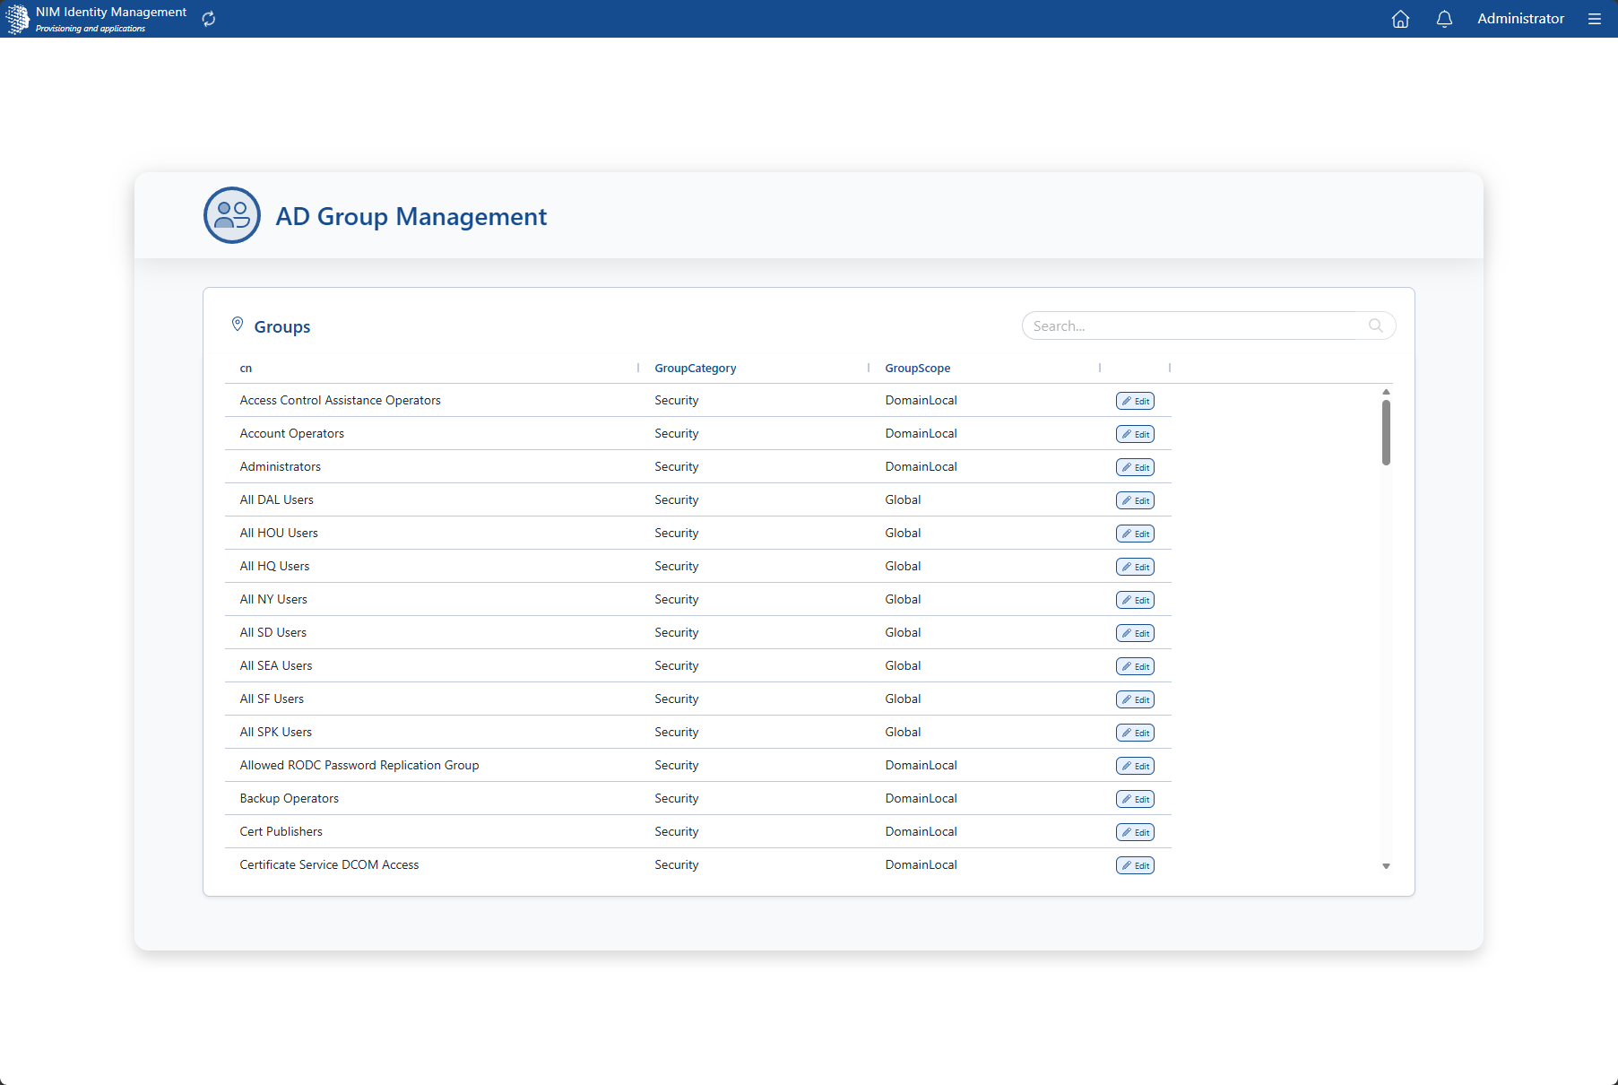Image resolution: width=1618 pixels, height=1085 pixels.
Task: Go to the home page icon
Action: [x=1400, y=19]
